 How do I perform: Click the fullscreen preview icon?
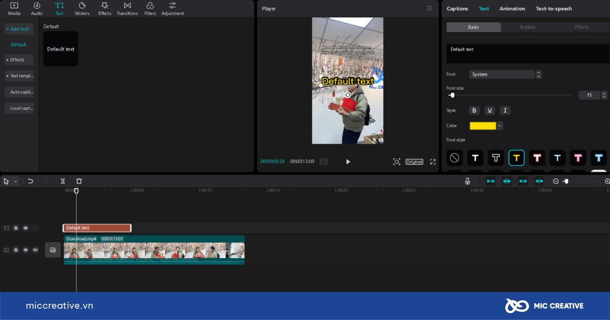point(433,162)
